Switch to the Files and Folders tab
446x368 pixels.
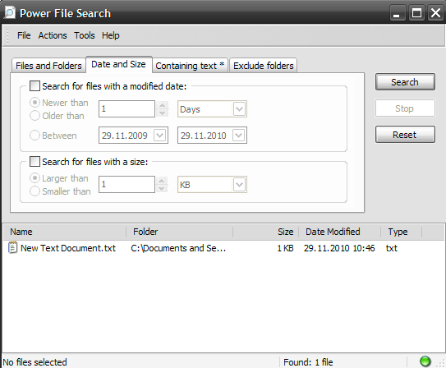pyautogui.click(x=48, y=66)
